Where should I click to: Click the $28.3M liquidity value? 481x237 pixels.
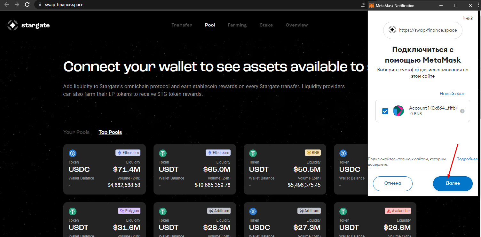[x=217, y=228]
